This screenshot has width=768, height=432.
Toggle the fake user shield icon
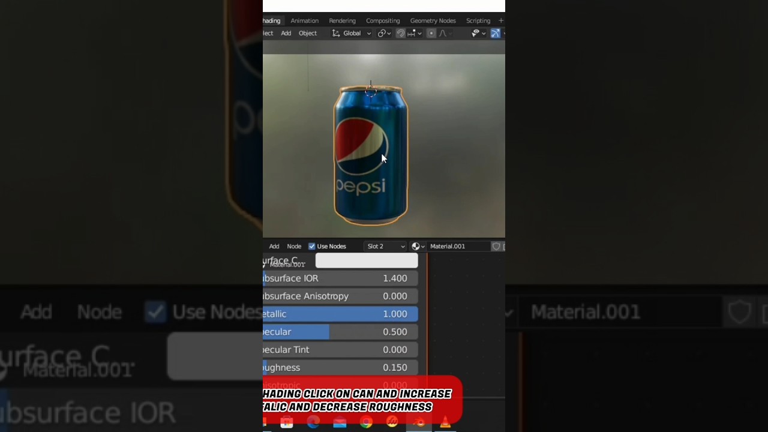point(496,246)
